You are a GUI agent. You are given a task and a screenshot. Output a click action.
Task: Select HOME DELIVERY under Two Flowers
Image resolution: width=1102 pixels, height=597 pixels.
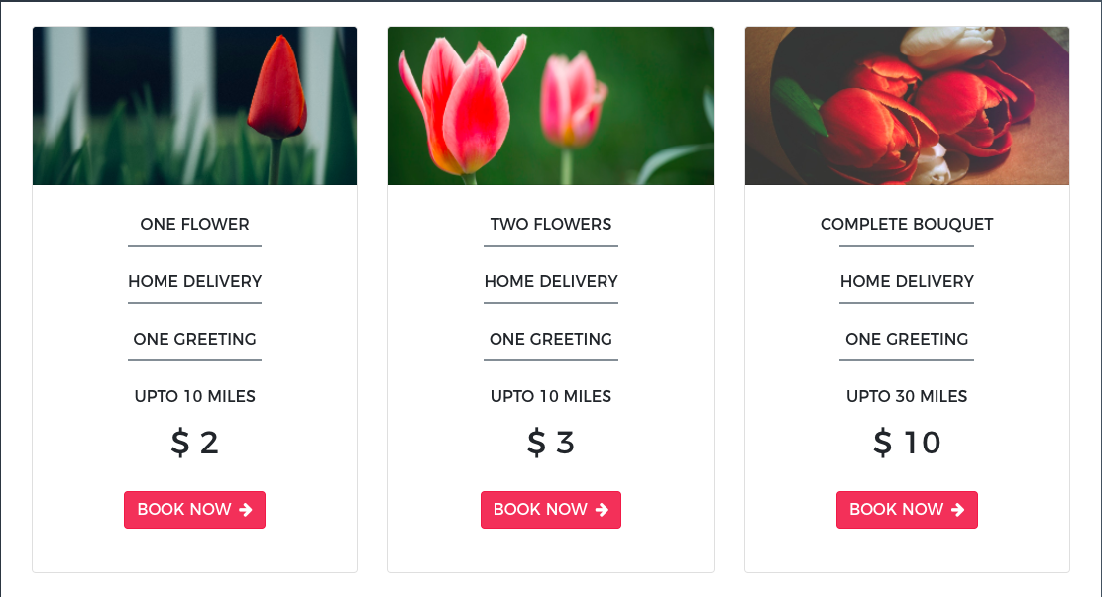pyautogui.click(x=551, y=281)
